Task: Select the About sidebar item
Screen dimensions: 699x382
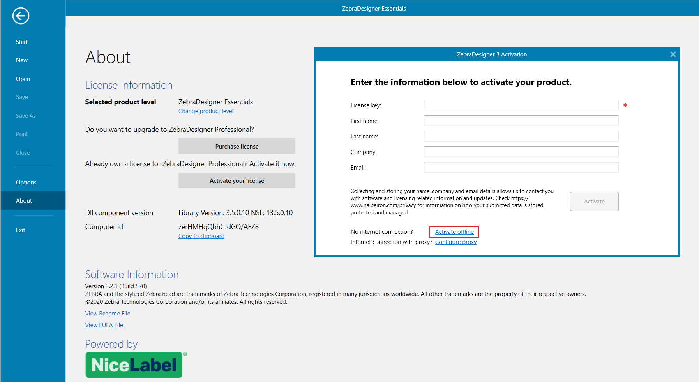Action: tap(24, 201)
